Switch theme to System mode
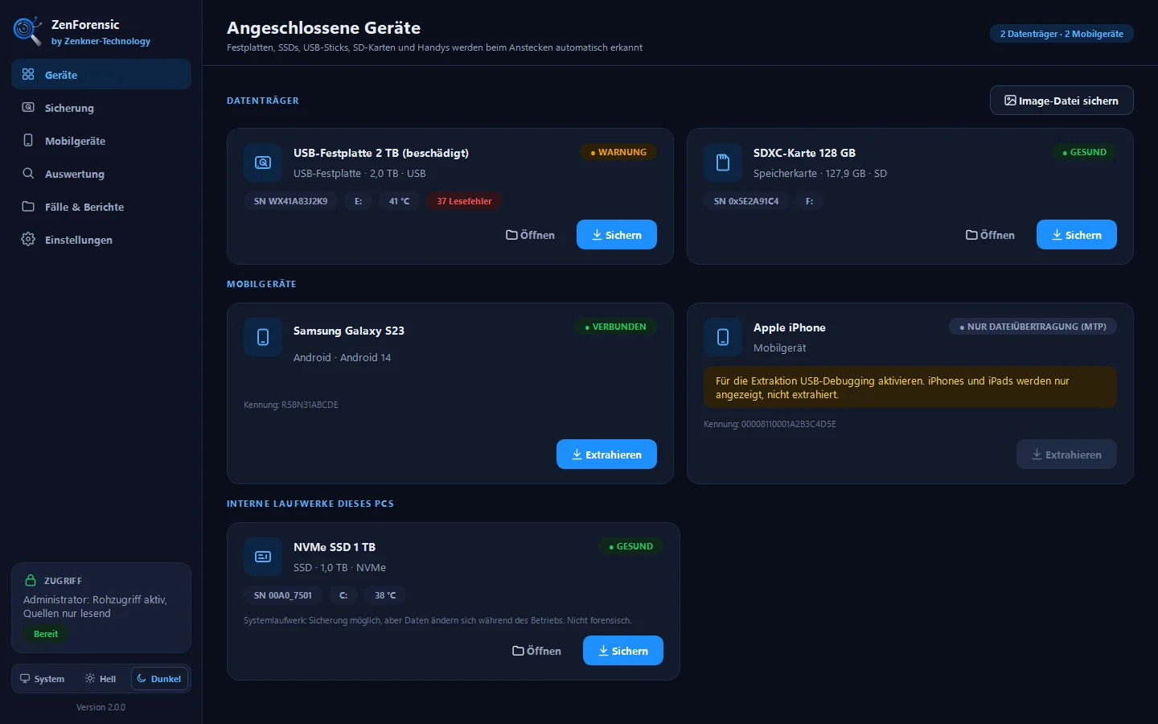Image resolution: width=1158 pixels, height=724 pixels. [43, 679]
